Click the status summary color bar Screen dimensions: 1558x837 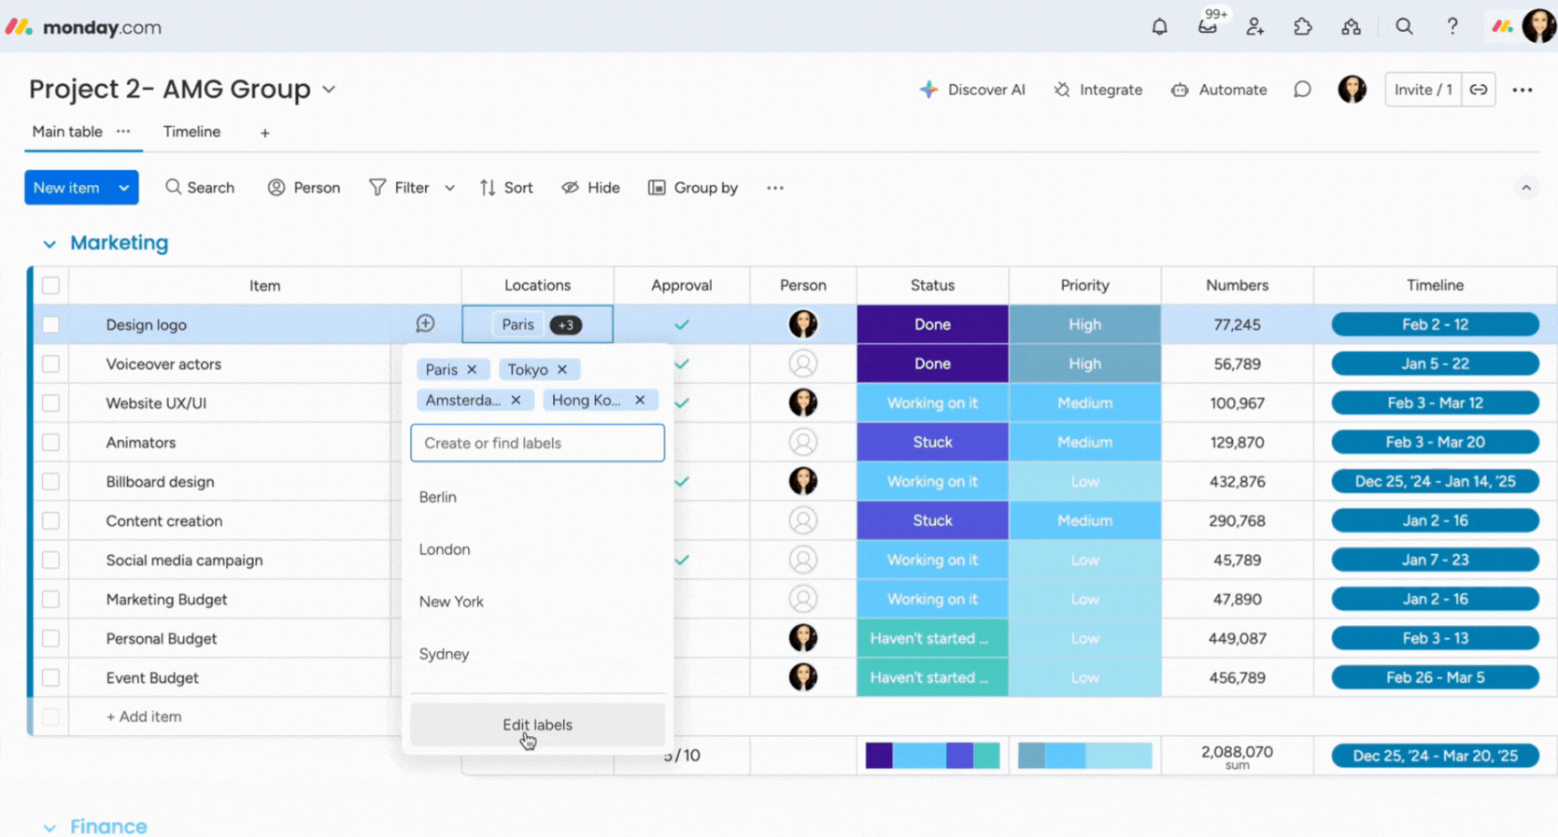pyautogui.click(x=932, y=756)
